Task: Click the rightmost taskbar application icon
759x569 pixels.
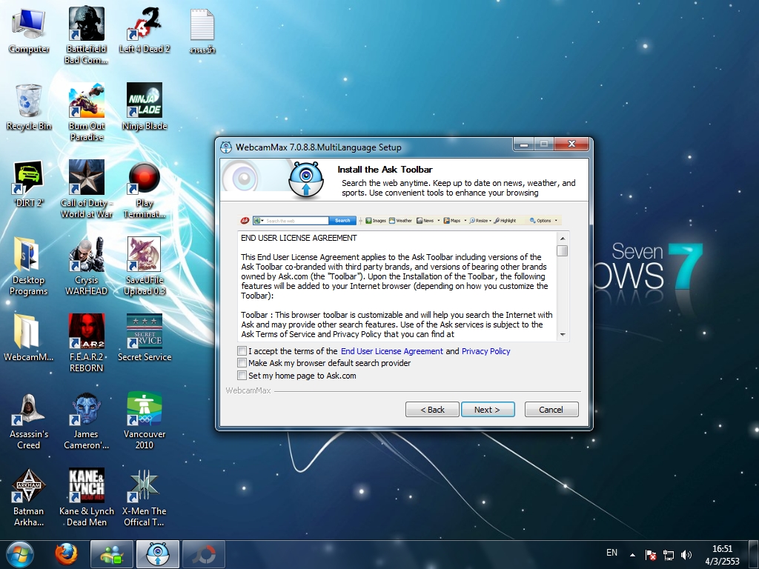Action: tap(204, 554)
